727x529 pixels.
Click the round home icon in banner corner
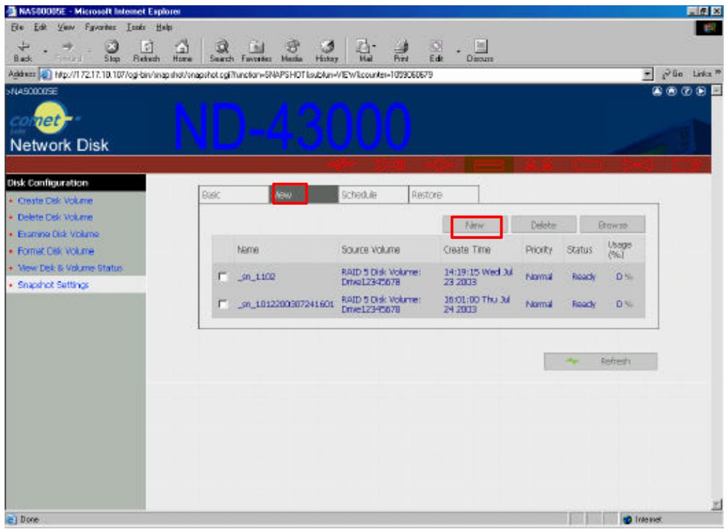(x=672, y=91)
